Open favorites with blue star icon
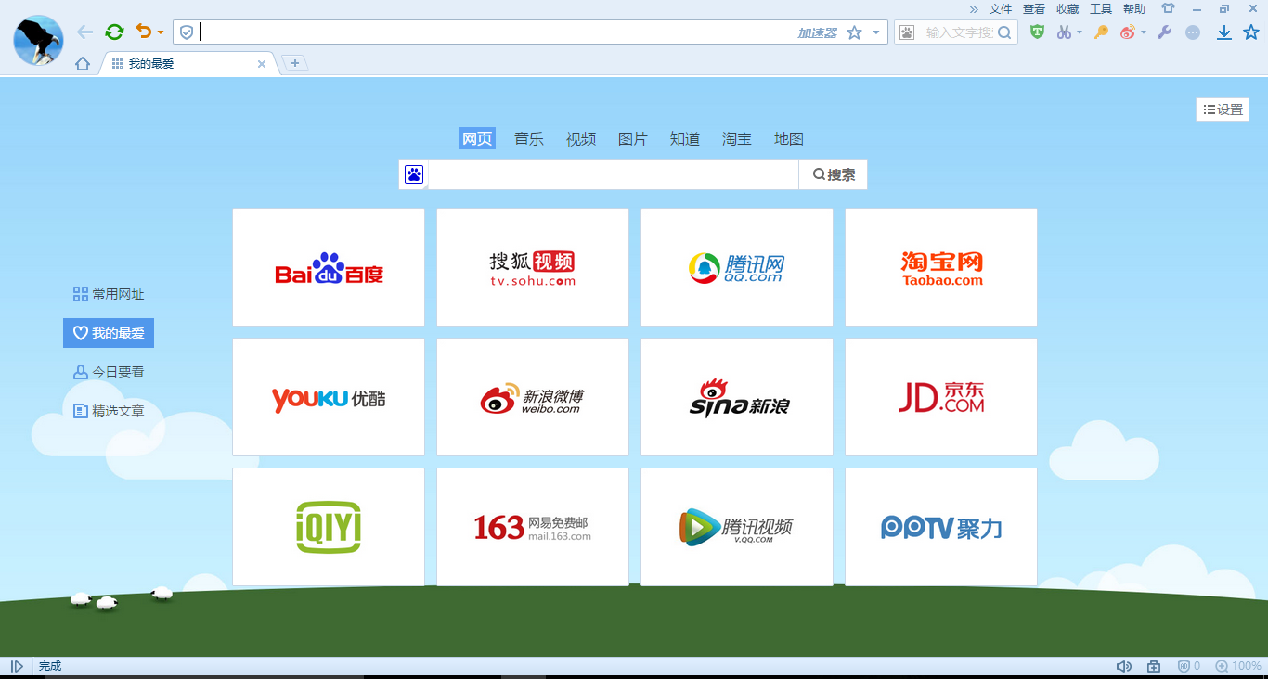The image size is (1268, 679). 1251,32
